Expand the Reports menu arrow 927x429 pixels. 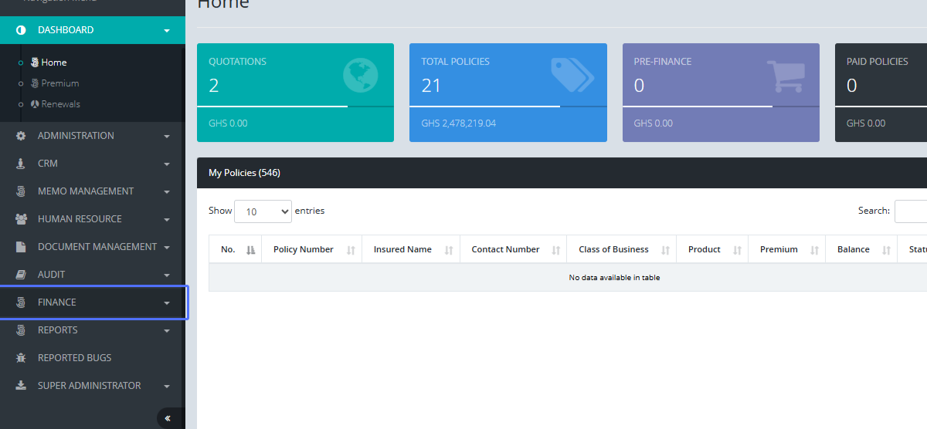click(167, 331)
